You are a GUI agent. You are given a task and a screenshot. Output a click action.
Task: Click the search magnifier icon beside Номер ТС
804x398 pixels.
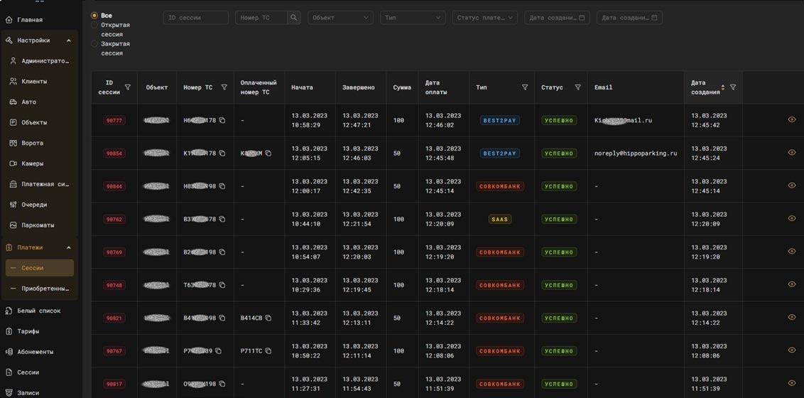[x=293, y=18]
